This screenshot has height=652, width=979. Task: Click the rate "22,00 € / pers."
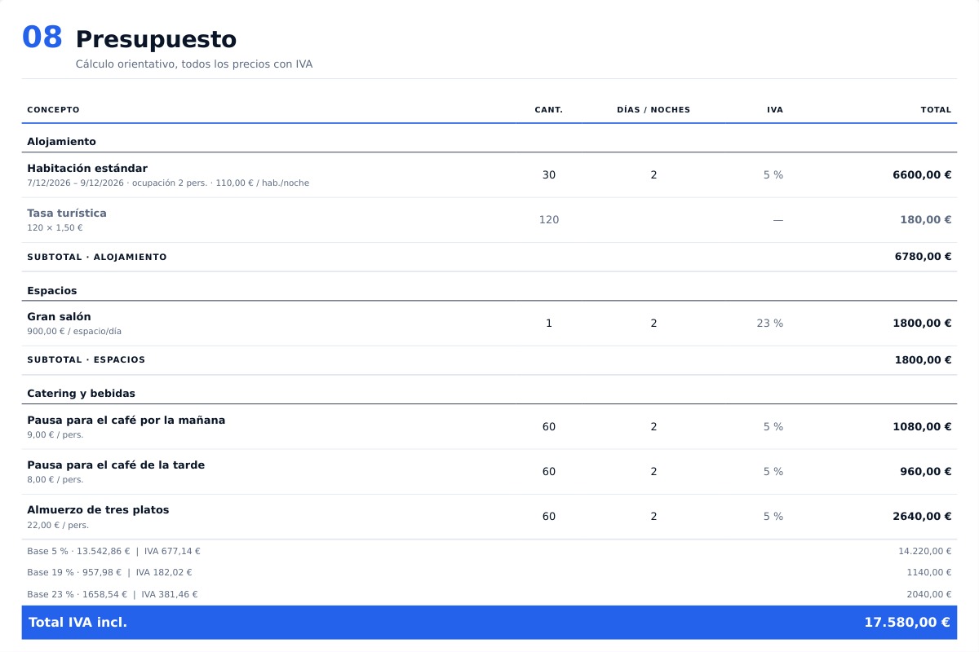pos(58,526)
